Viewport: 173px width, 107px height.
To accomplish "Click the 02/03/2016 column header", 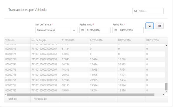I will pos(103,40).
